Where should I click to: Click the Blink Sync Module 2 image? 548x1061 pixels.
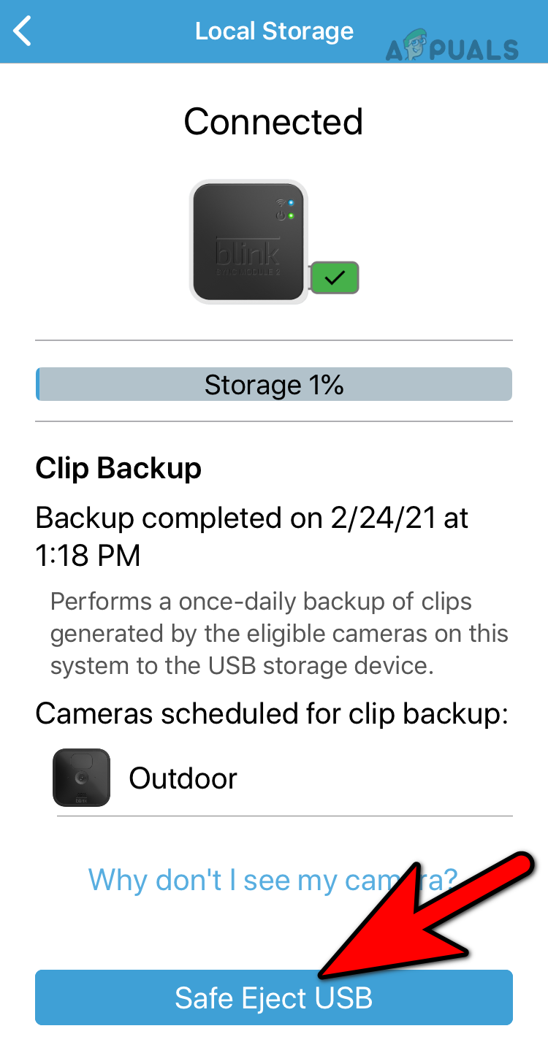[248, 242]
